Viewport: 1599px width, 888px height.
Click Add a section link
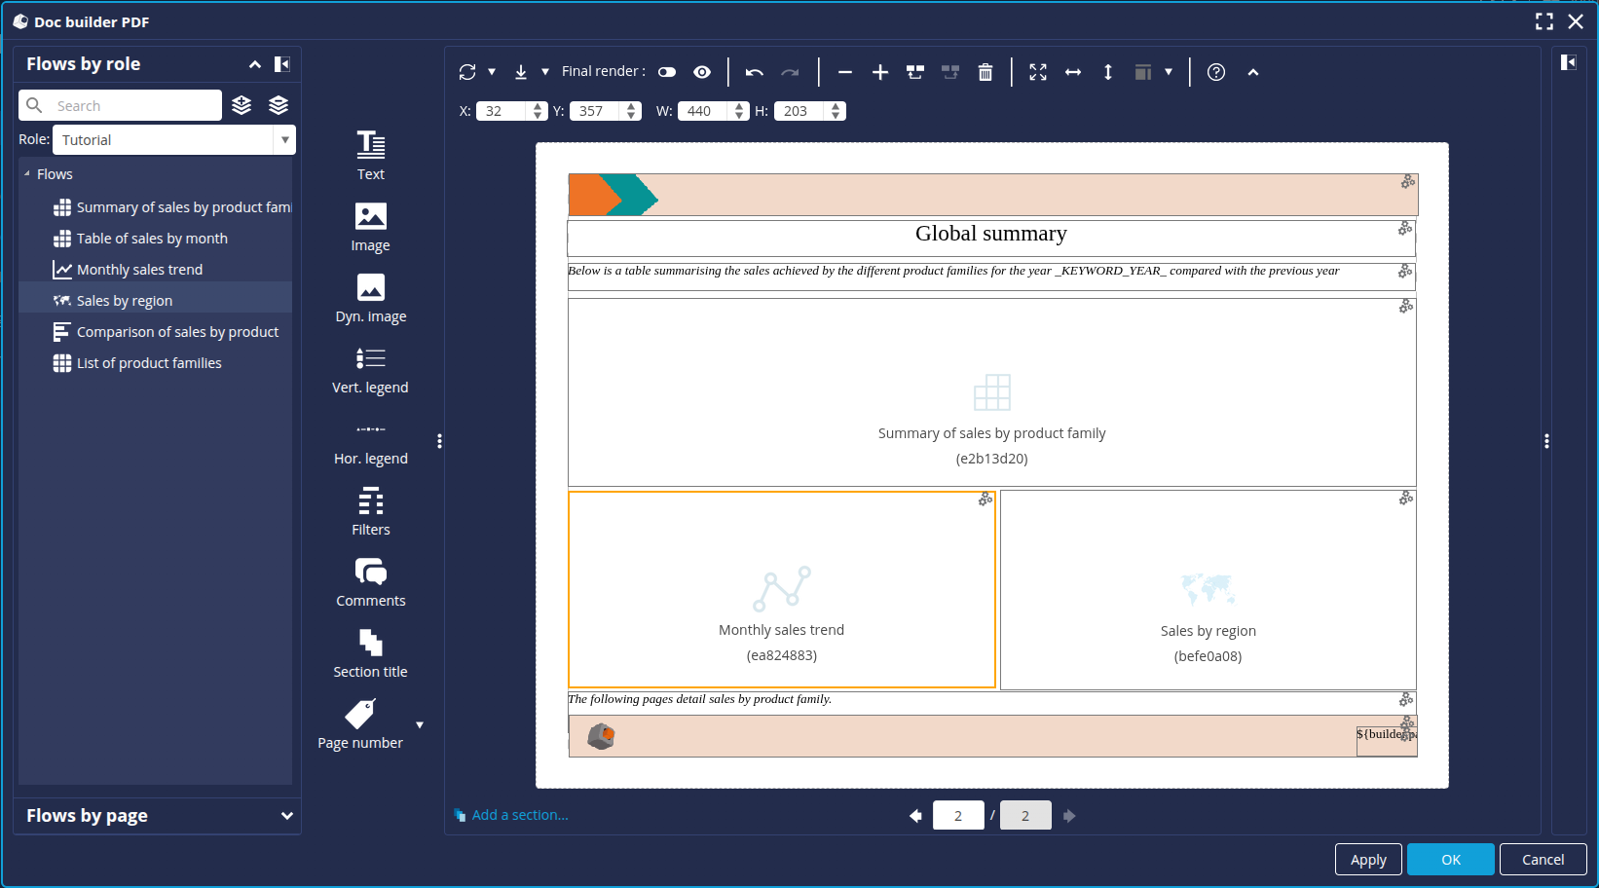click(x=519, y=815)
